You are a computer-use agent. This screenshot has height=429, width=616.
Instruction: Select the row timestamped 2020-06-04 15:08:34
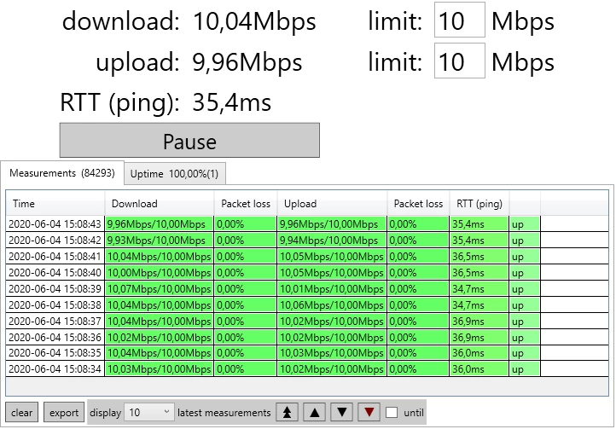pyautogui.click(x=307, y=369)
